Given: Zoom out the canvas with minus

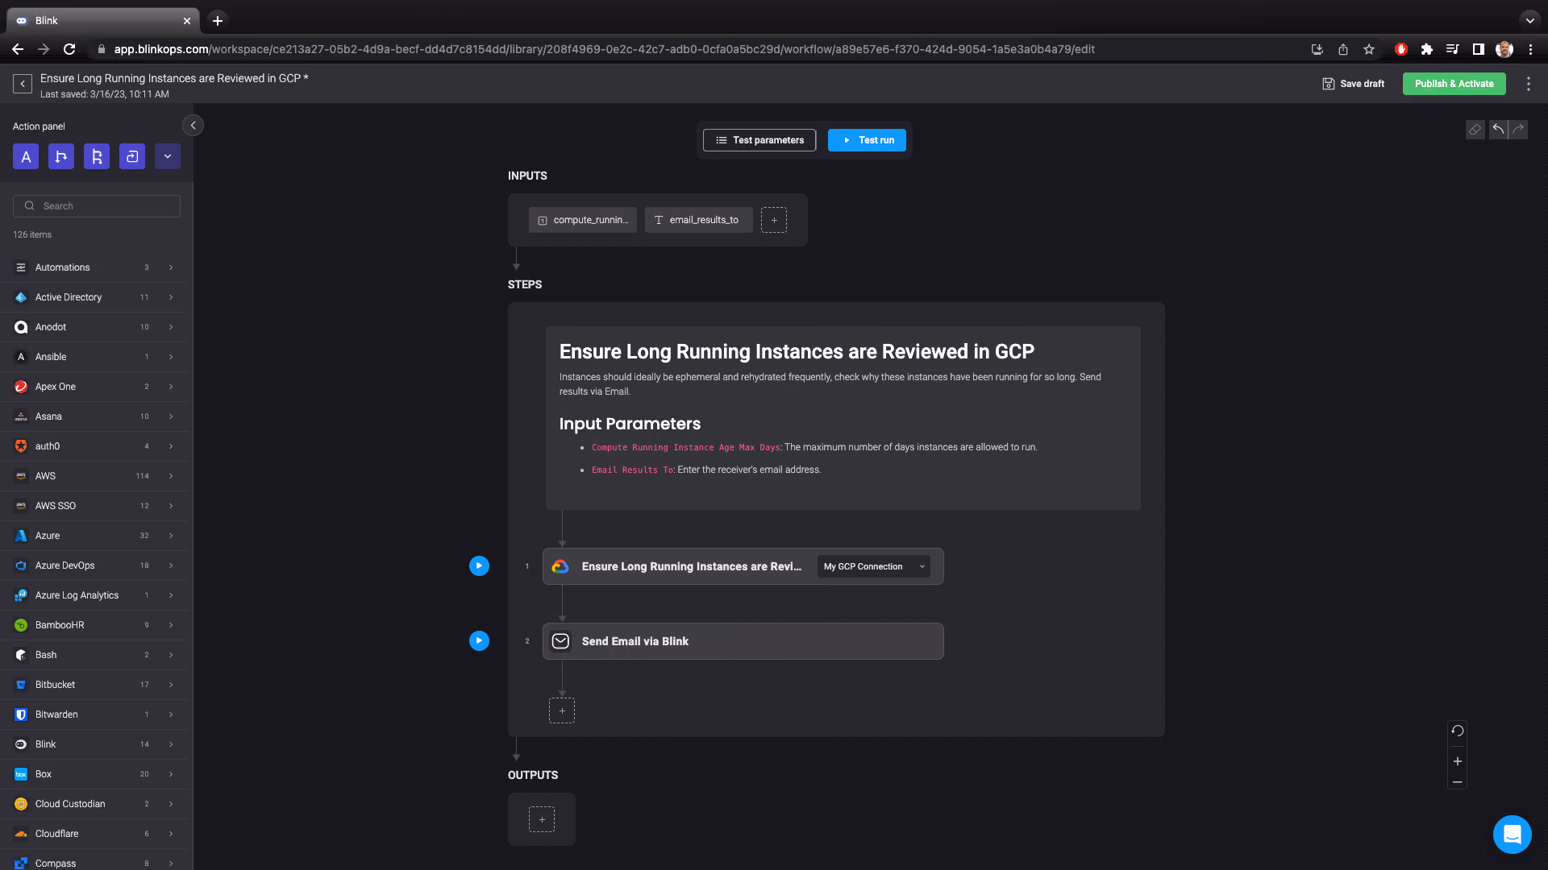Looking at the screenshot, I should pyautogui.click(x=1458, y=782).
